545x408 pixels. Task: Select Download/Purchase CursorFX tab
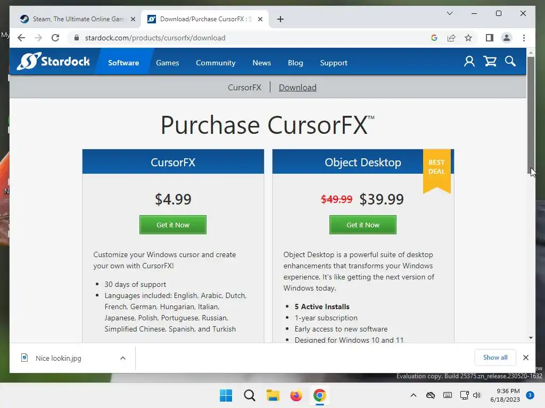pos(204,19)
